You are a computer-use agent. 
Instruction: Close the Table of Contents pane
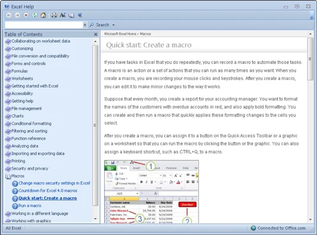click(95, 34)
